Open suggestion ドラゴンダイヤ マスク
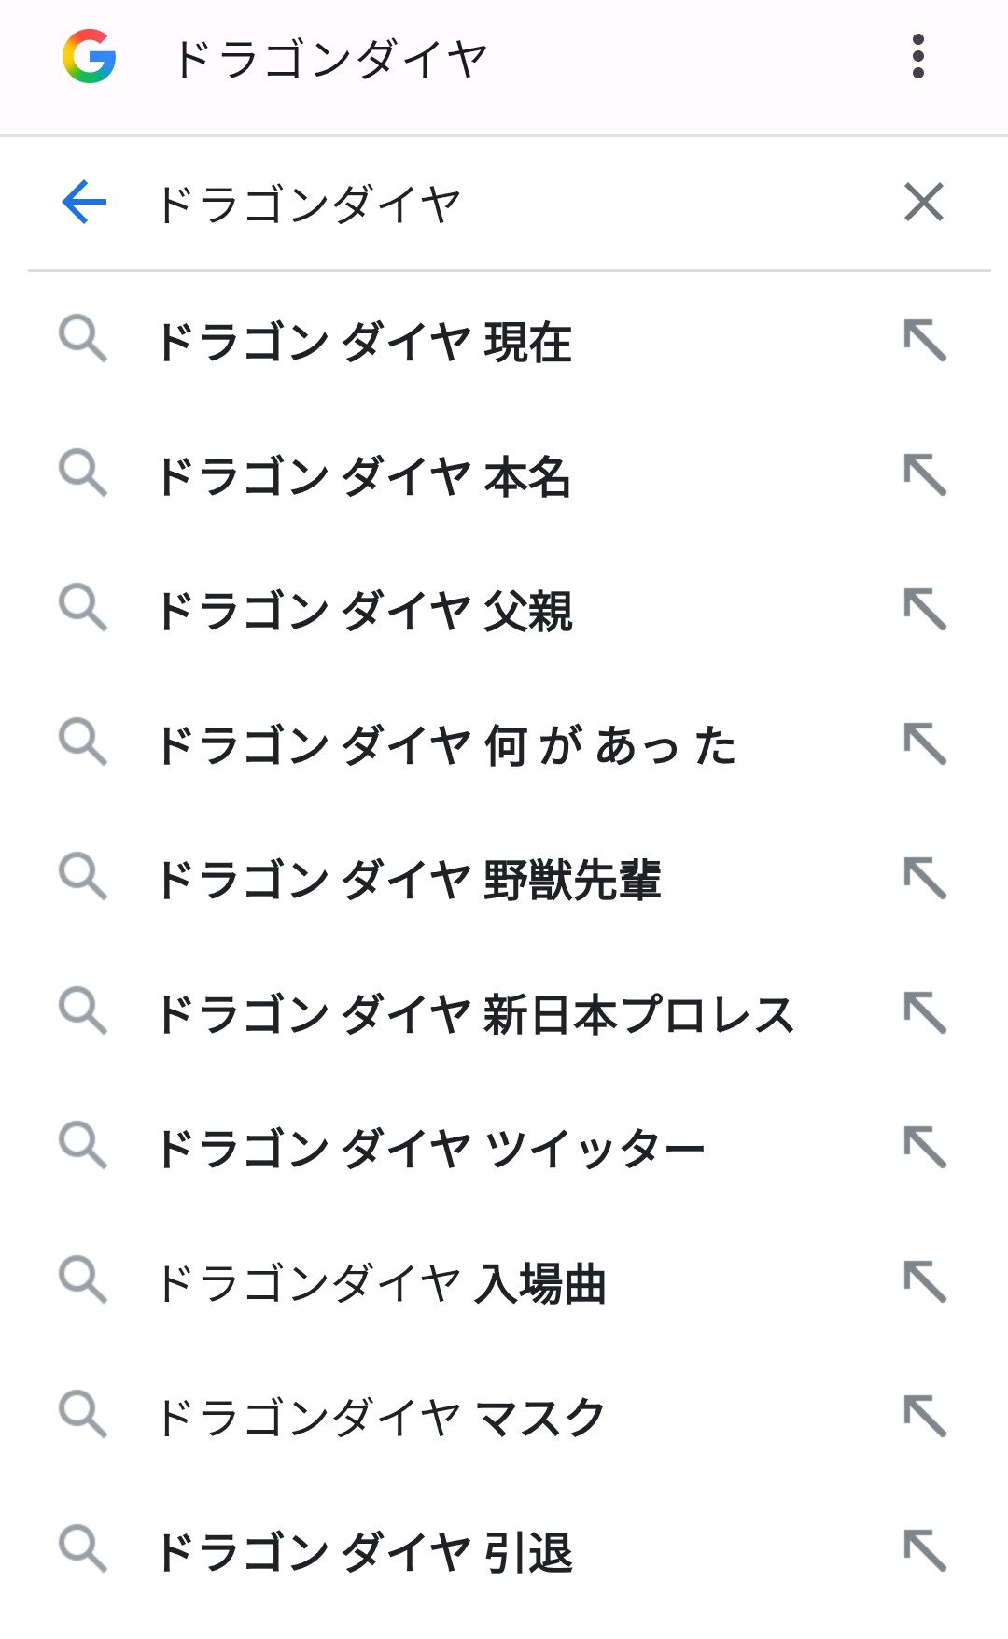This screenshot has width=1008, height=1639. [x=381, y=1418]
